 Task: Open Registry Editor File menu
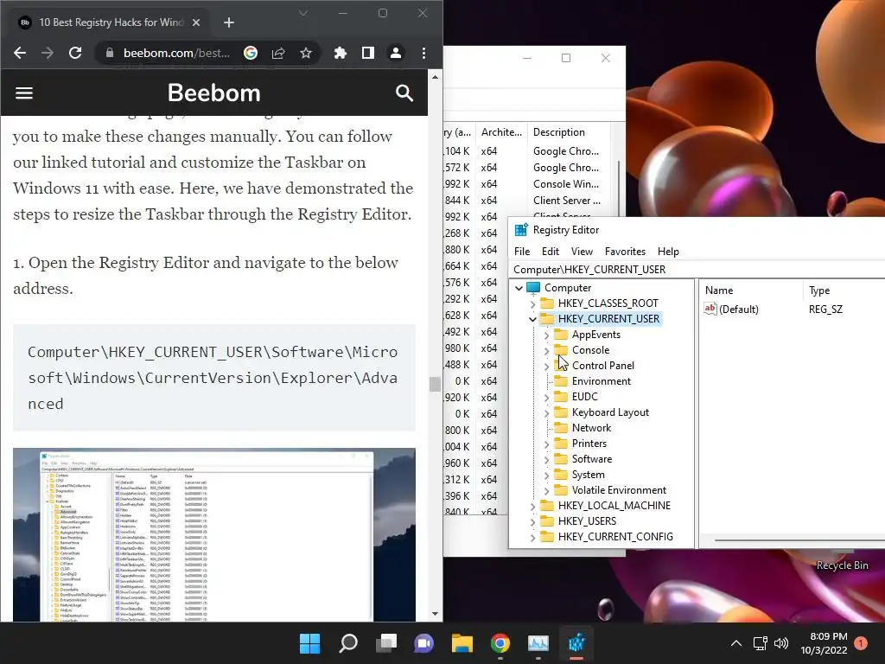click(522, 252)
